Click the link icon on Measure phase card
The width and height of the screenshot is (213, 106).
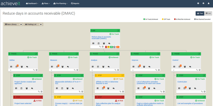coord(75,70)
